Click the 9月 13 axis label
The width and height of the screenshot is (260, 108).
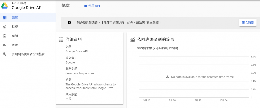147,100
